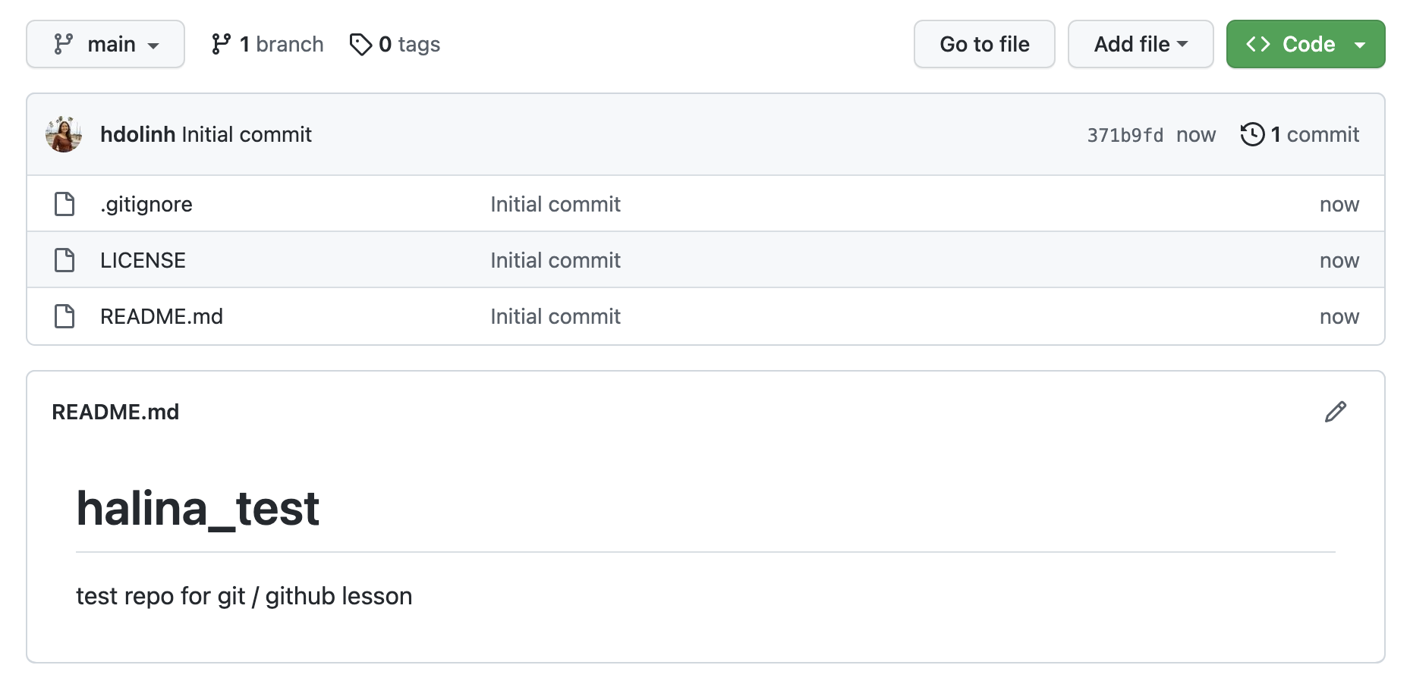Click the README.md panel heading

click(x=115, y=412)
